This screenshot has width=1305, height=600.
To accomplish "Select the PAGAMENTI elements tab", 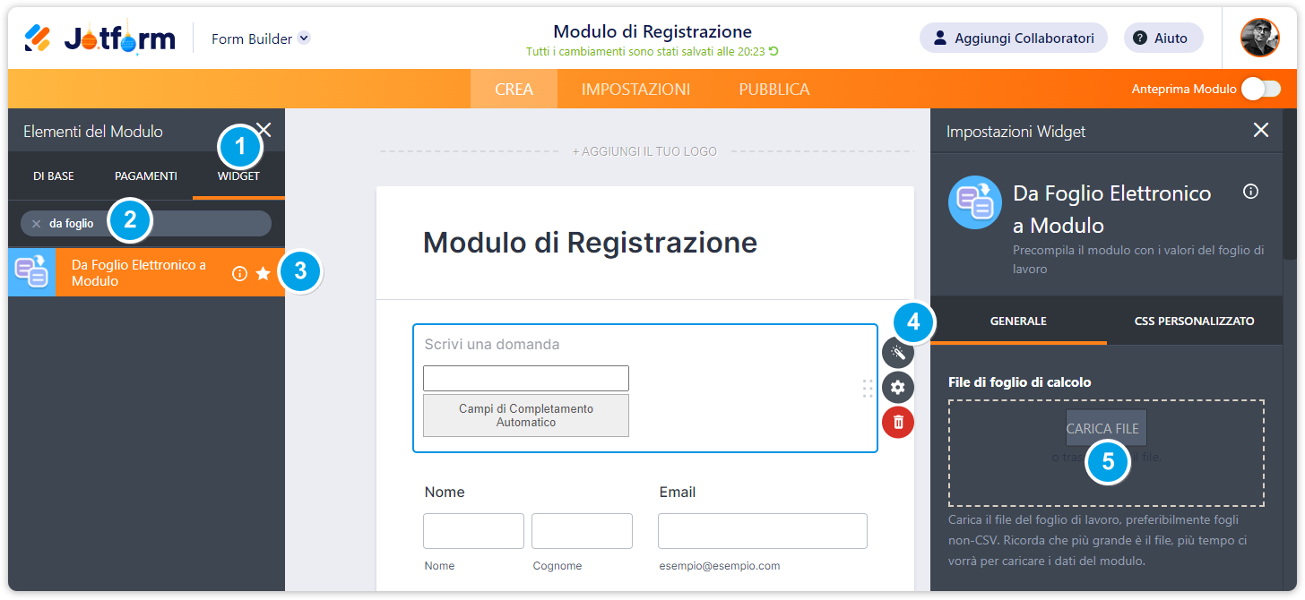I will pyautogui.click(x=145, y=176).
